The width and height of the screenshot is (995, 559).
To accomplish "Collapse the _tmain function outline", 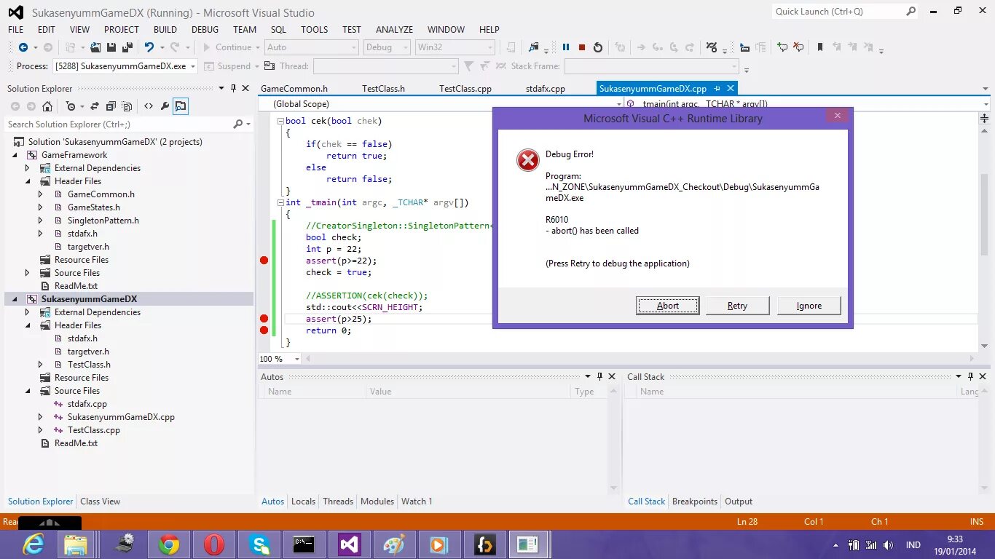I will coord(280,202).
